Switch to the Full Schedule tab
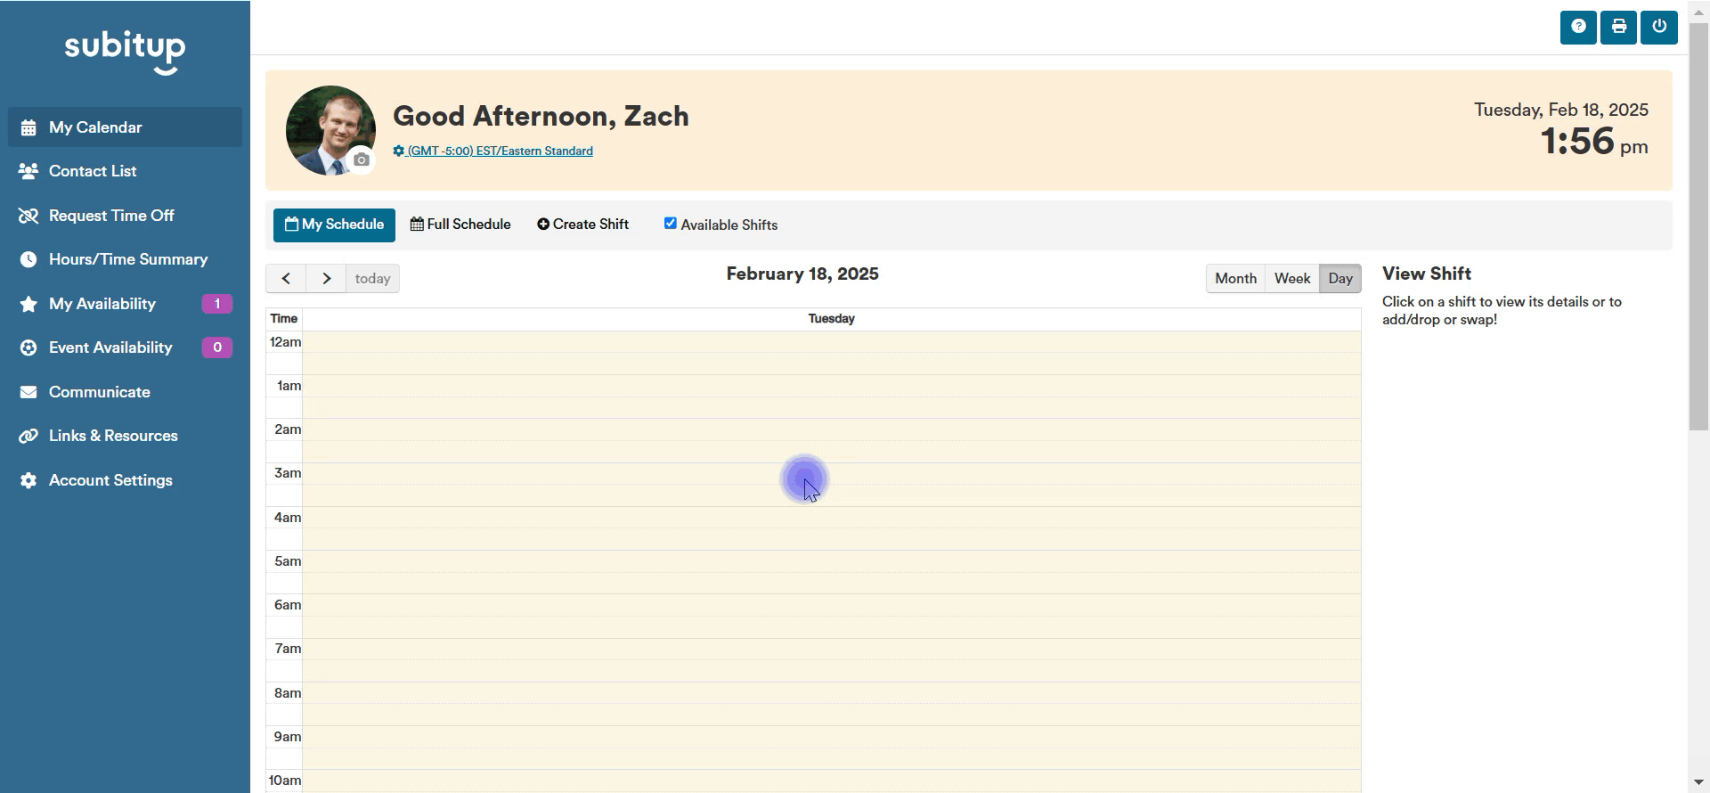Screen dimensions: 1710x793 click(460, 224)
